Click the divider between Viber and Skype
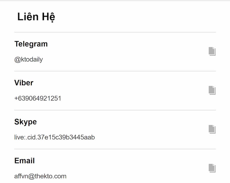Viewport: 230px width, 183px height. 115,110
